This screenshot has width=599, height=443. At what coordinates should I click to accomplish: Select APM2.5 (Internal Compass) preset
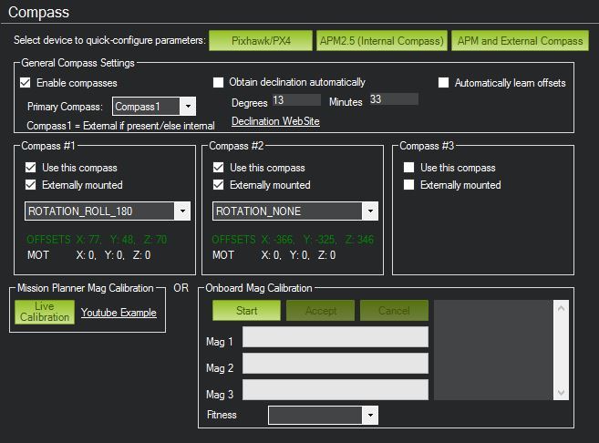click(x=382, y=40)
